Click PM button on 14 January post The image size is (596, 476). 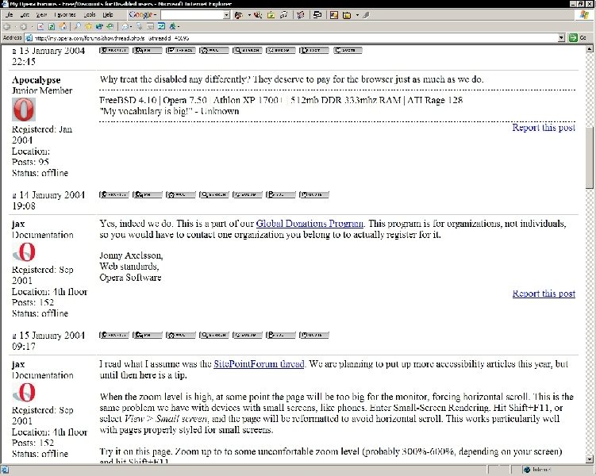pyautogui.click(x=148, y=195)
